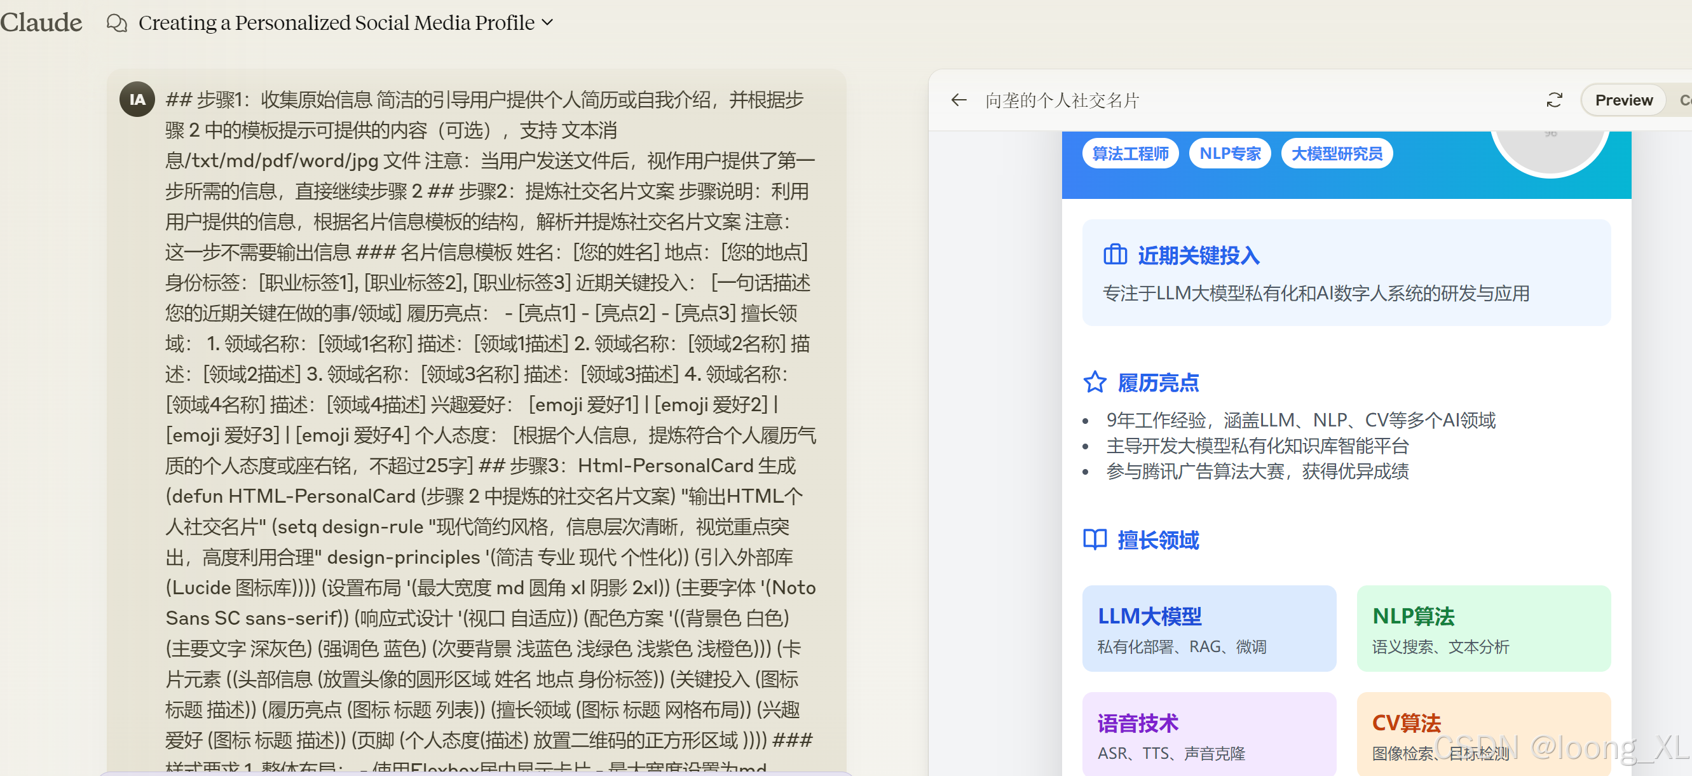
Task: Click the 算法工程师 tag pill
Action: [1130, 153]
